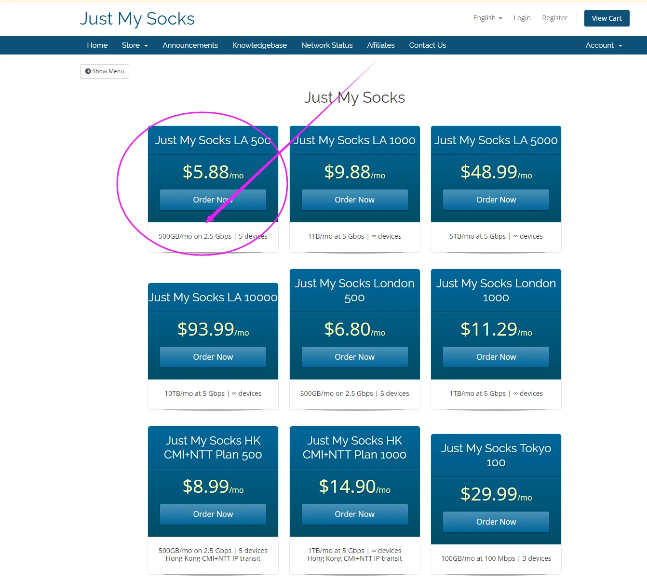647x582 pixels.
Task: Open the Contact Us page
Action: (427, 45)
